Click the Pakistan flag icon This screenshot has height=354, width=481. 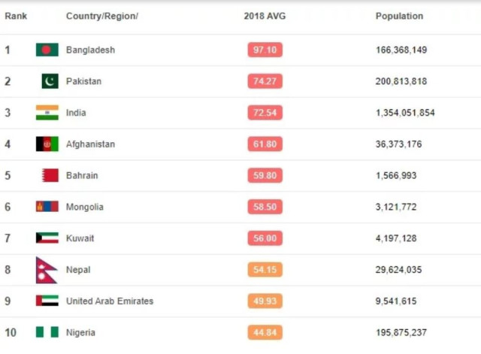50,81
